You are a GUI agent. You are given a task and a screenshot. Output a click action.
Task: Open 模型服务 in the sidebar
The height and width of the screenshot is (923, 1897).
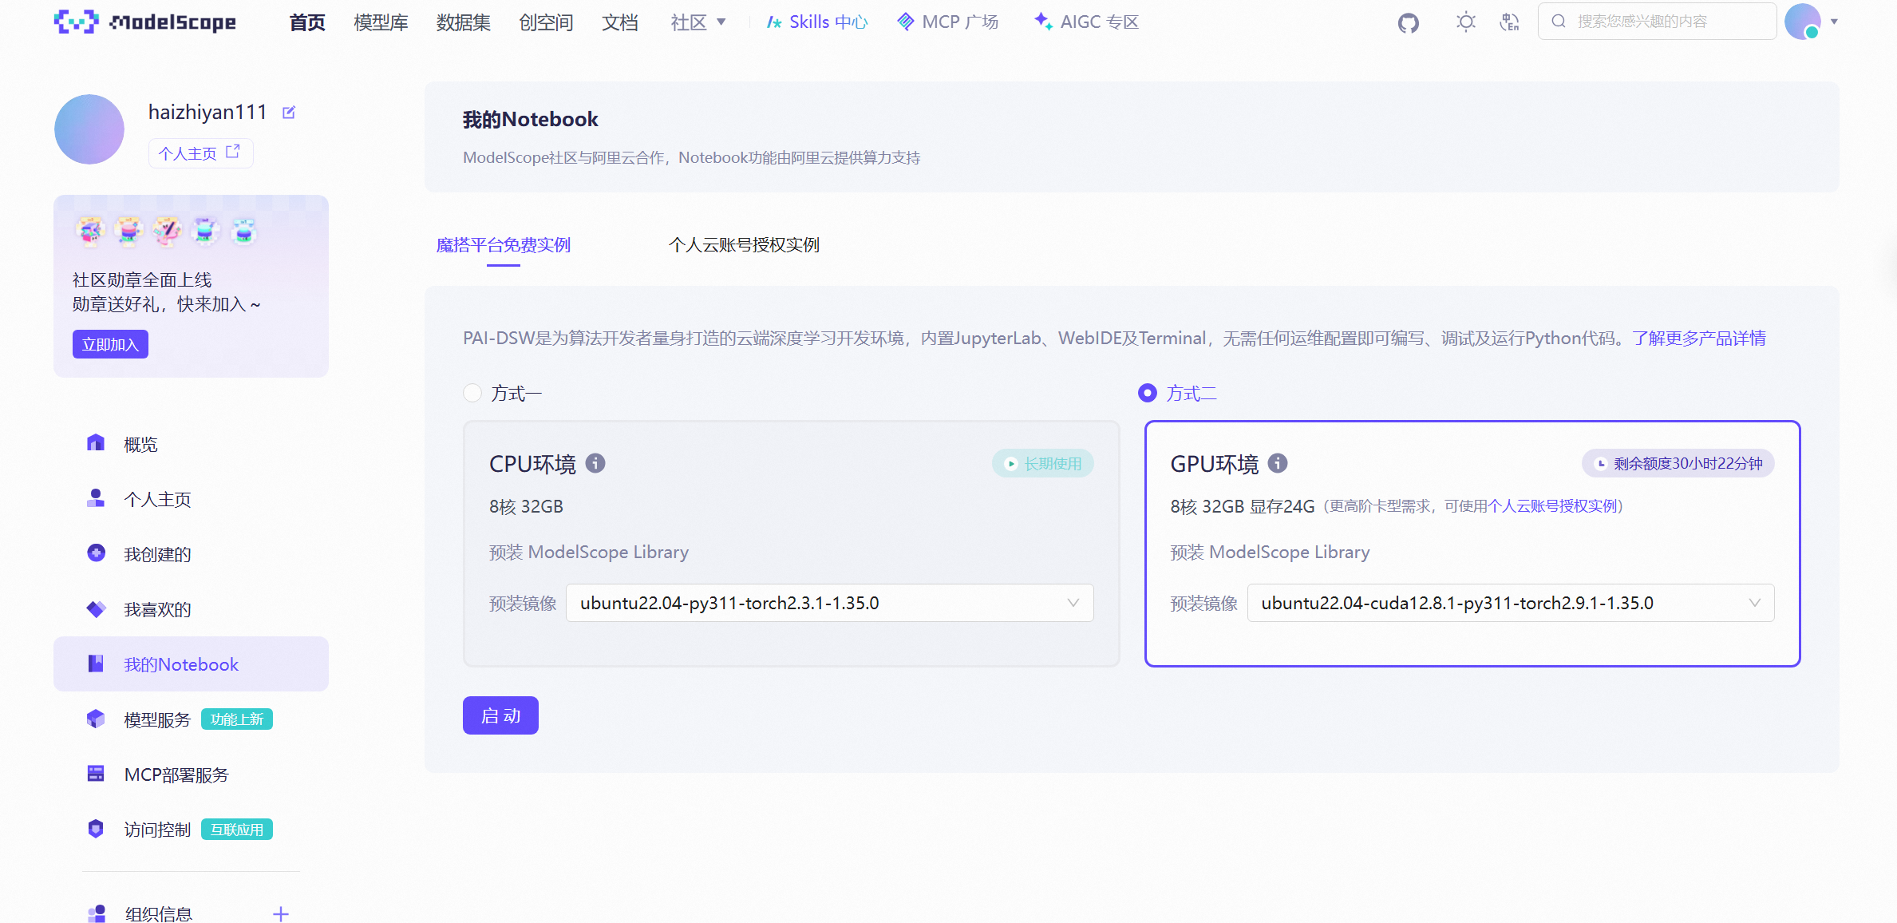point(157,719)
